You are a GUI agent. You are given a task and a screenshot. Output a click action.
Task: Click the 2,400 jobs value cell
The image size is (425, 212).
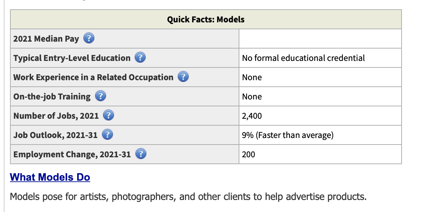point(320,116)
